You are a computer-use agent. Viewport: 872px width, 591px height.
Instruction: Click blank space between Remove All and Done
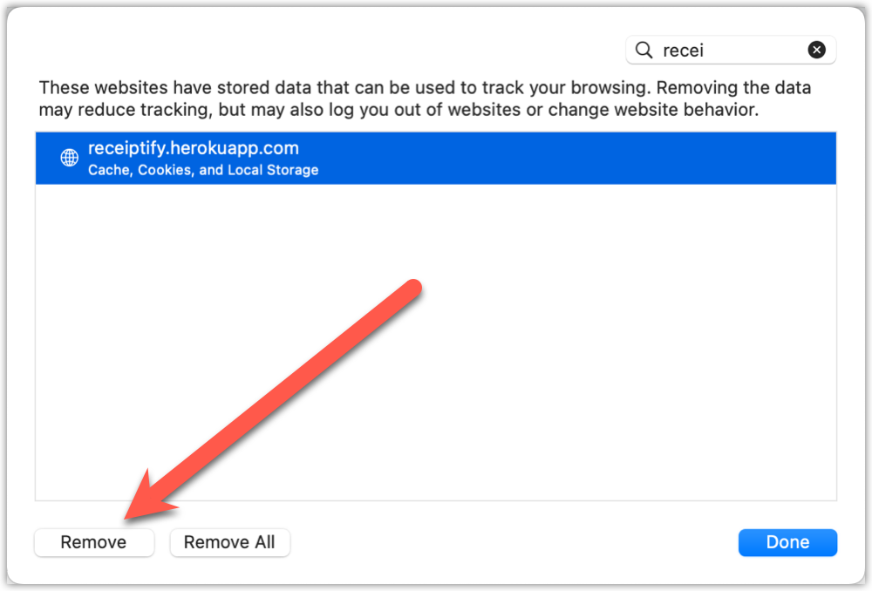(514, 542)
